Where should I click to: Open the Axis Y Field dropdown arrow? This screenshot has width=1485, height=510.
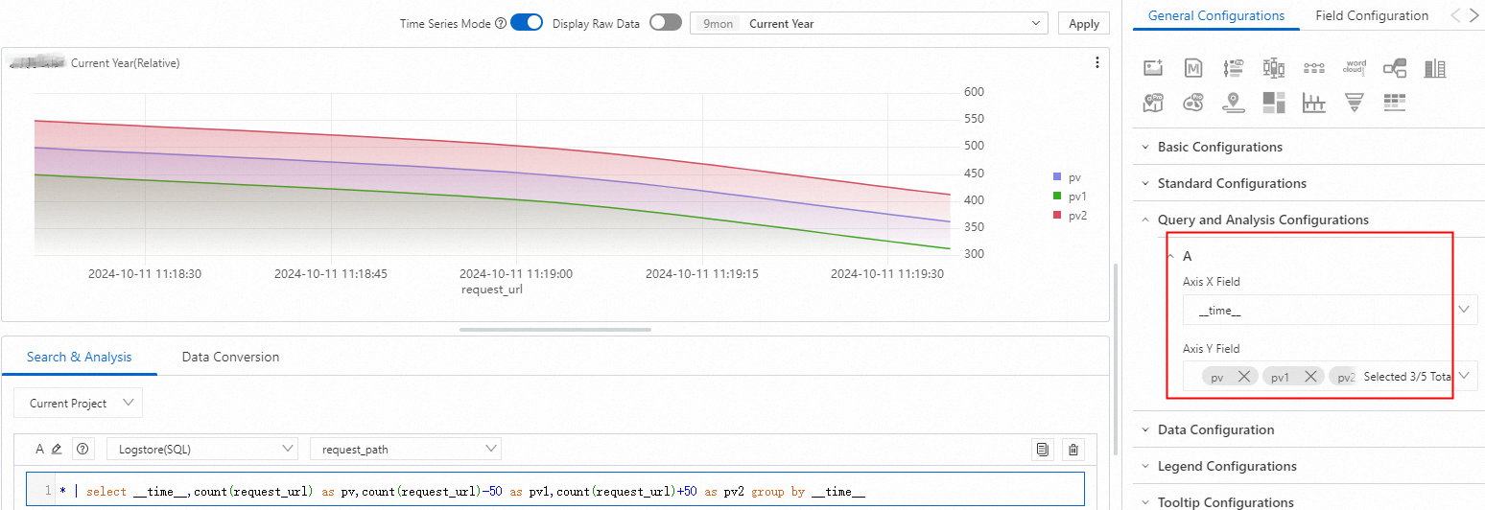pos(1465,376)
